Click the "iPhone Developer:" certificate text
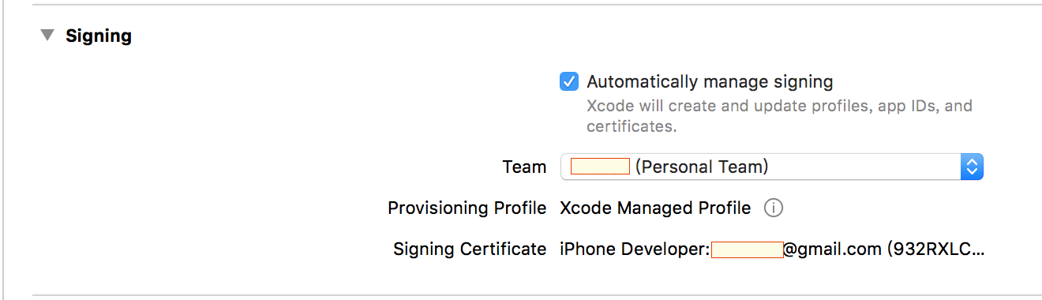1042x300 pixels. [x=635, y=249]
